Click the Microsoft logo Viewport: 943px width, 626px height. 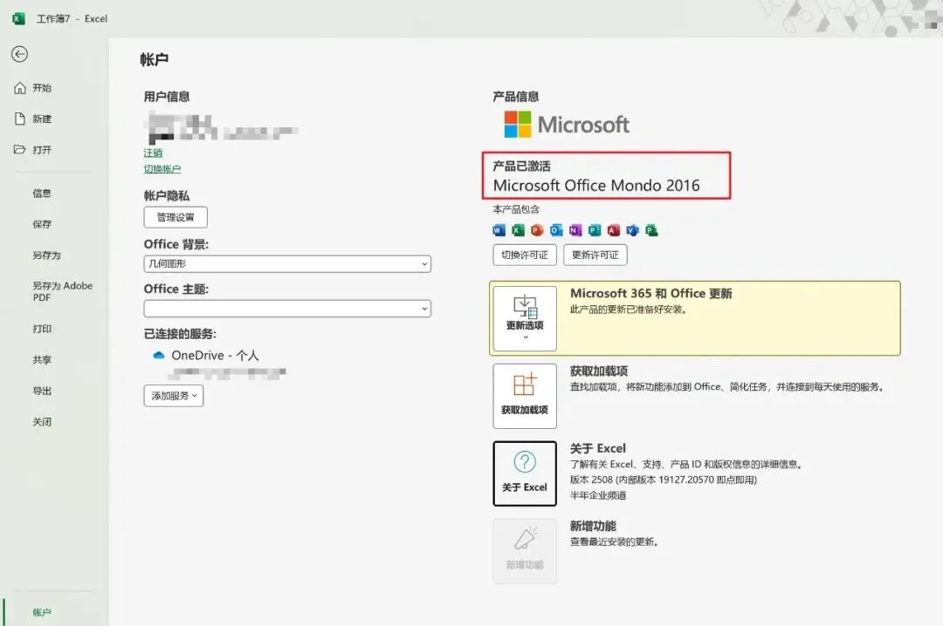[567, 125]
